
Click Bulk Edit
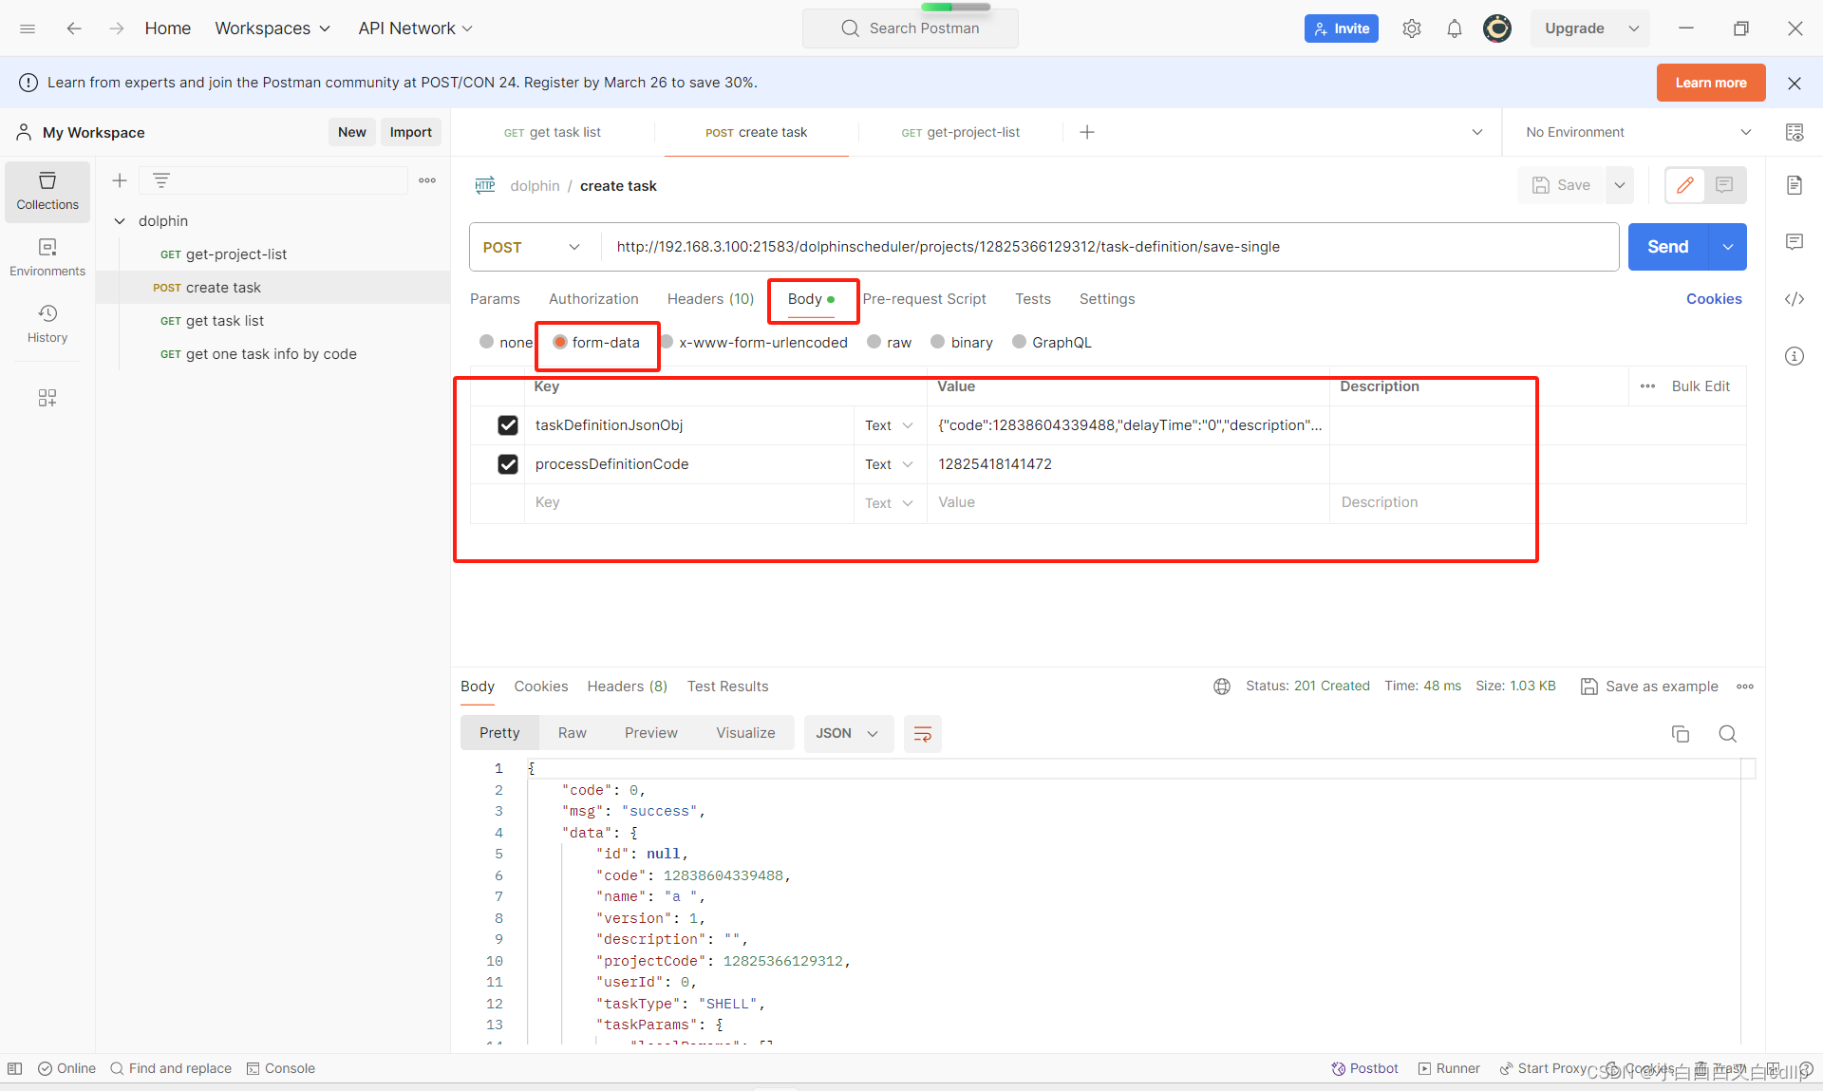(1701, 386)
